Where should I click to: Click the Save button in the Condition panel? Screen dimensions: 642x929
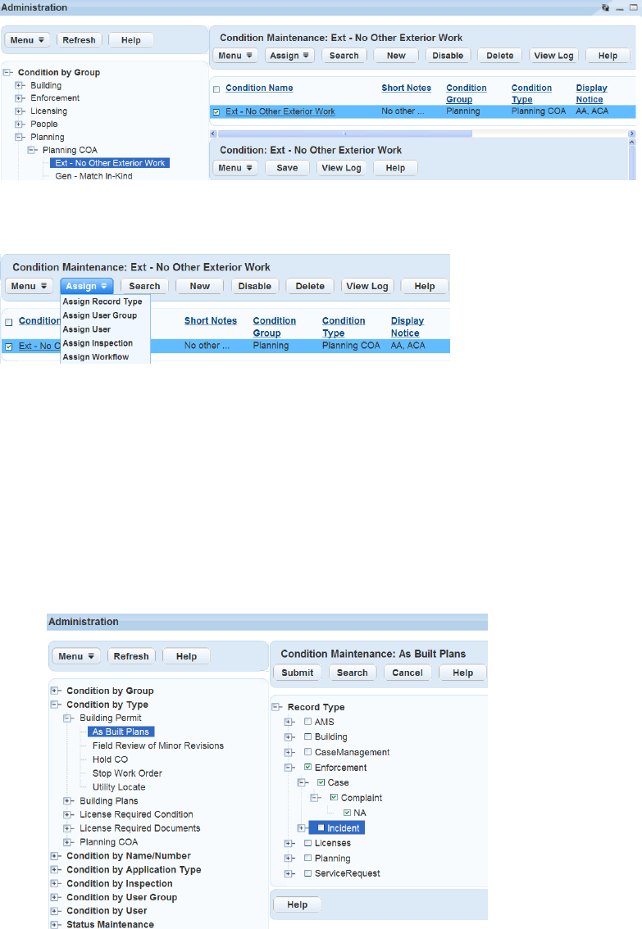[x=287, y=168]
